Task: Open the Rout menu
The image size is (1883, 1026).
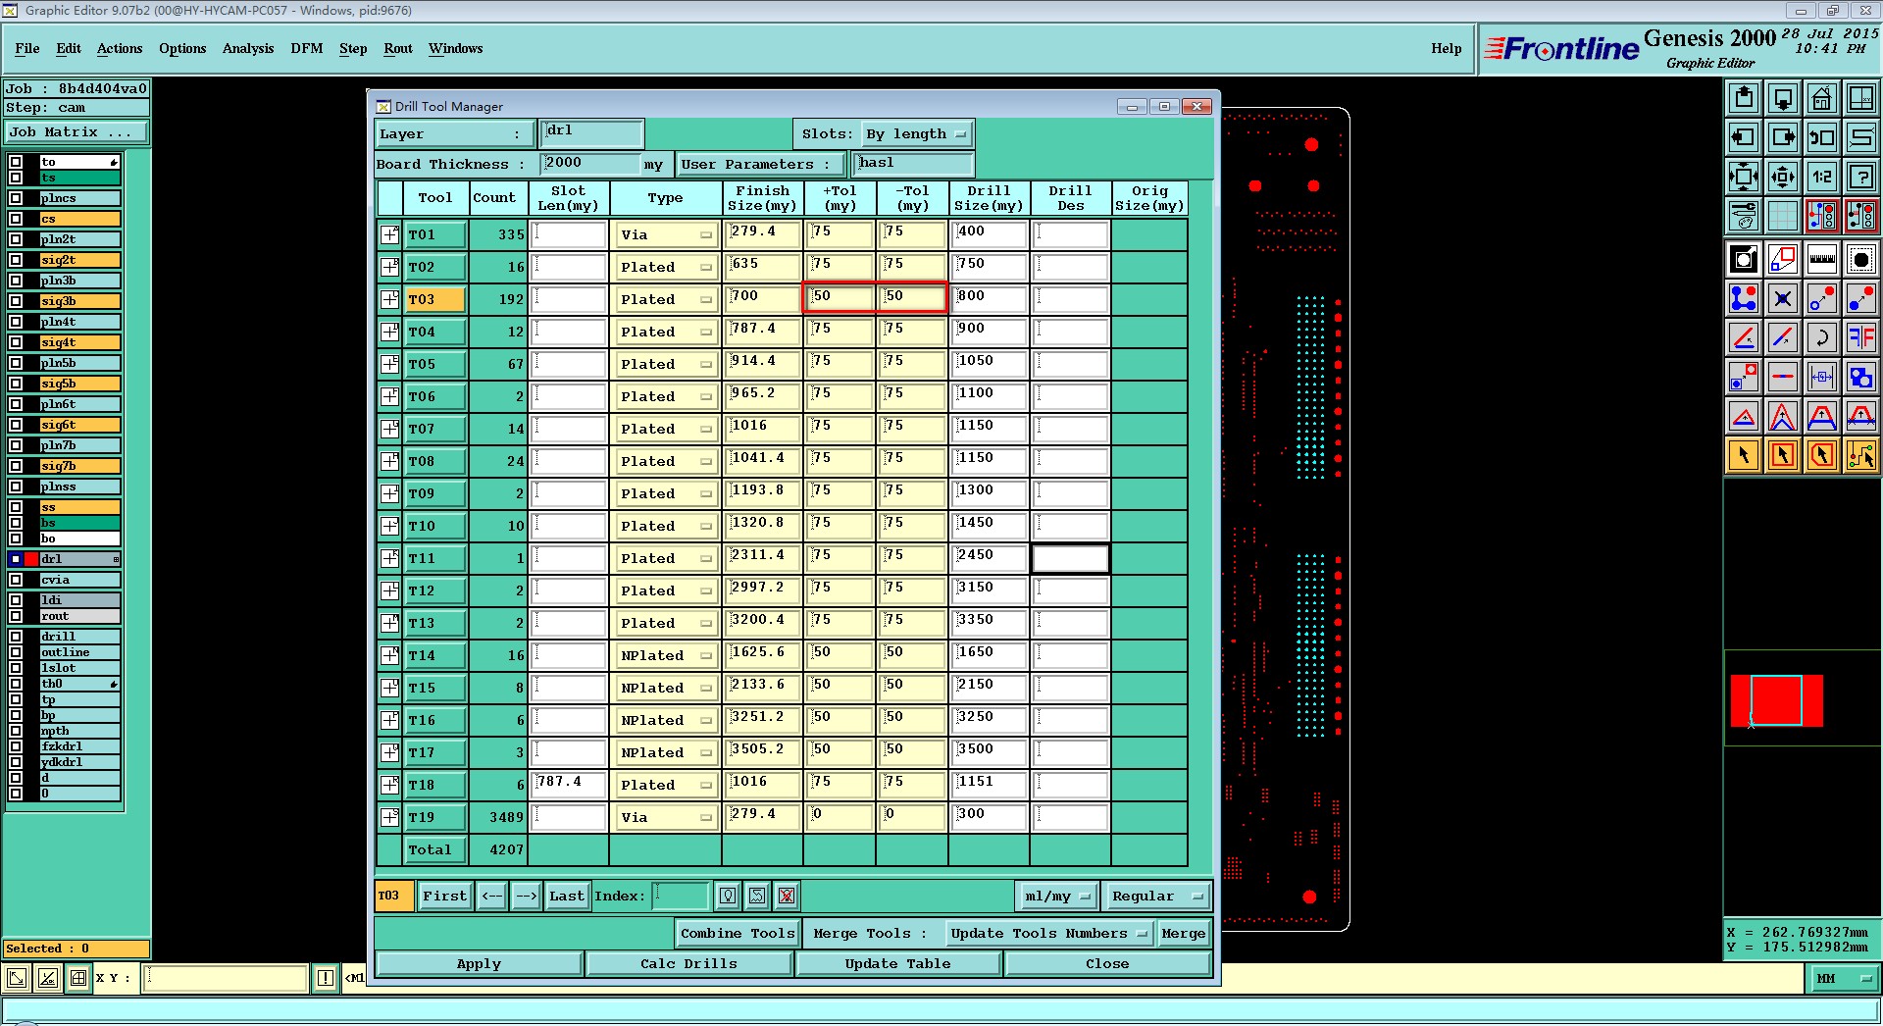Action: point(398,48)
